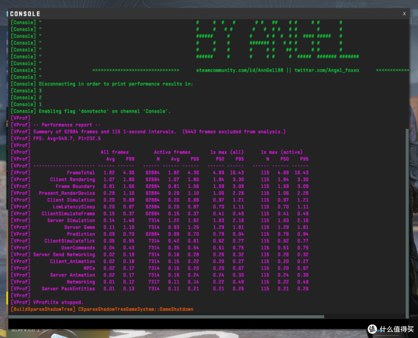This screenshot has height=338, width=418.
Task: Click the console command input field
Action: (x=209, y=324)
